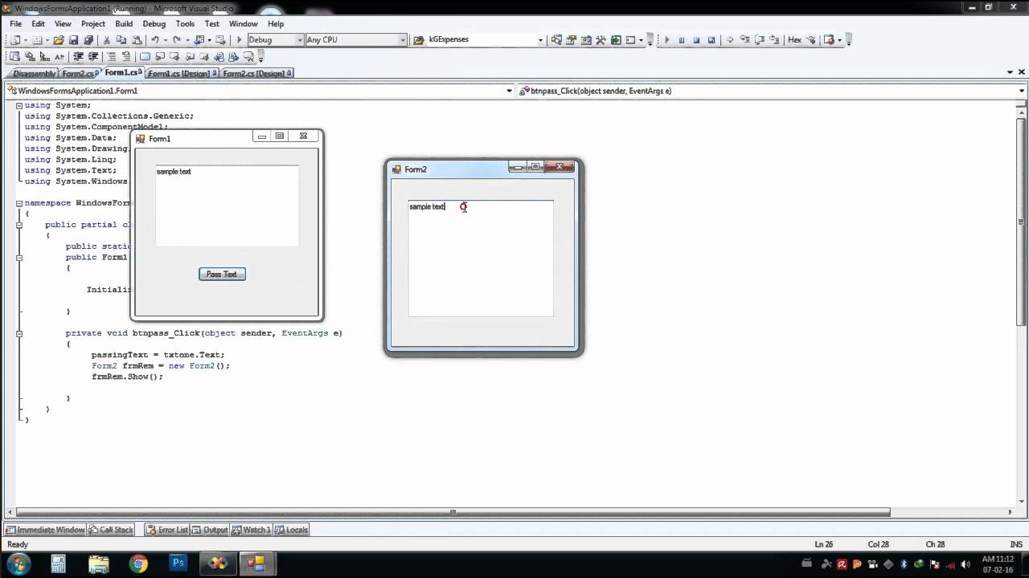Screen dimensions: 1029x578
Task: Open the Tools menu
Action: pyautogui.click(x=185, y=23)
